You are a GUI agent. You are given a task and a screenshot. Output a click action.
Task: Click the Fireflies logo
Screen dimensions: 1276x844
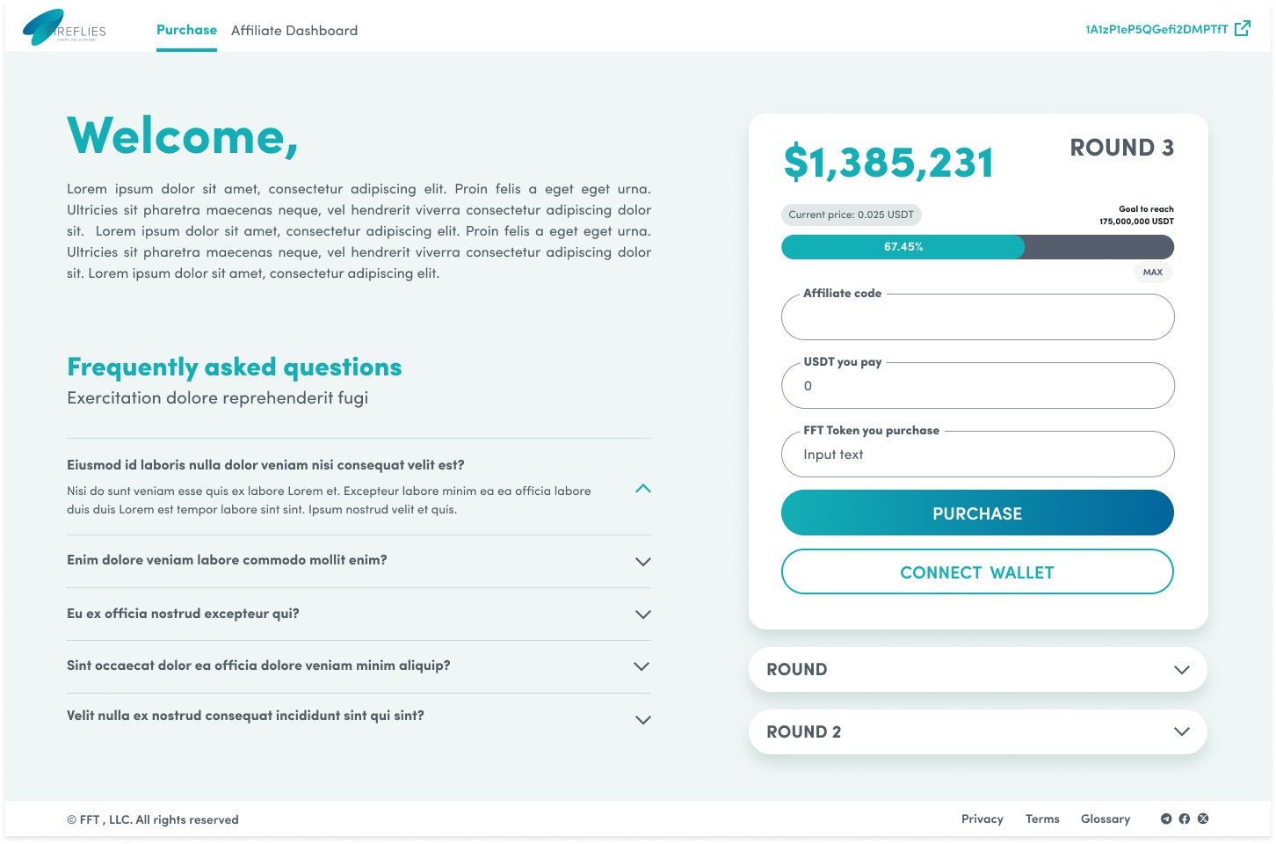tap(63, 28)
